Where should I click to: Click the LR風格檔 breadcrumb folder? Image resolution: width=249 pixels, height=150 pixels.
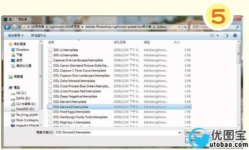pos(37,27)
